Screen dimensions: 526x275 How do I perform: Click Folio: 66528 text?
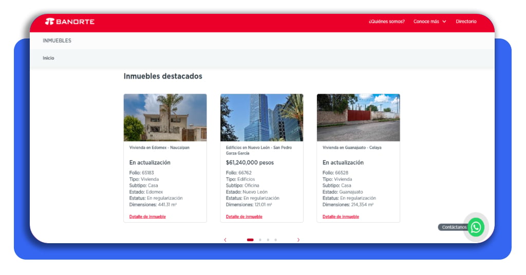(335, 173)
